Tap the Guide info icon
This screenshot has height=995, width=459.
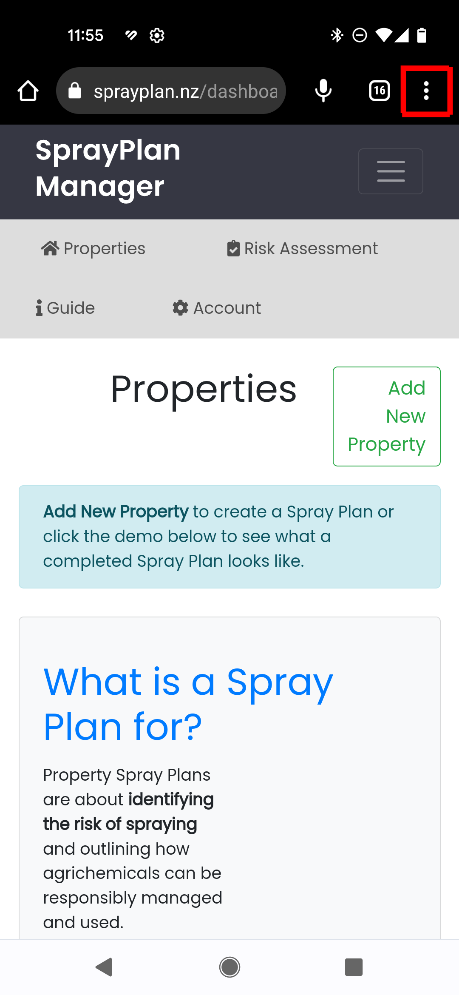(x=39, y=307)
